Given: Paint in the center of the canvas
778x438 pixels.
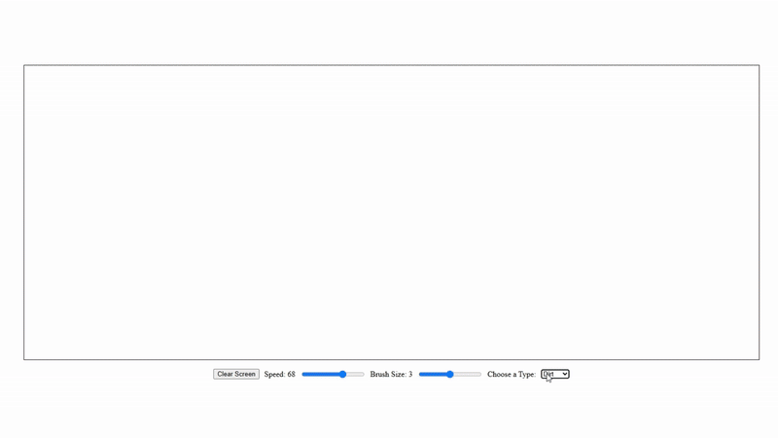Looking at the screenshot, I should pyautogui.click(x=391, y=212).
